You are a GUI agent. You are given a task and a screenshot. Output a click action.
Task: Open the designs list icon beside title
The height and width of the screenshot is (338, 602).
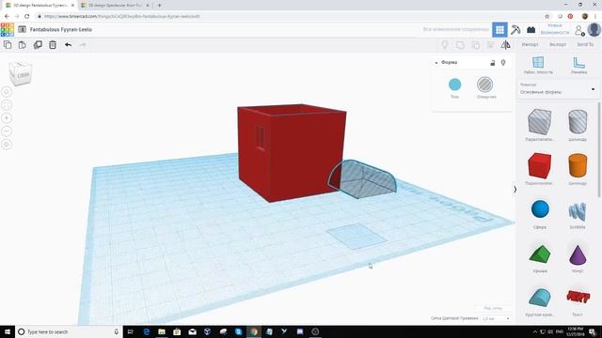coord(23,29)
